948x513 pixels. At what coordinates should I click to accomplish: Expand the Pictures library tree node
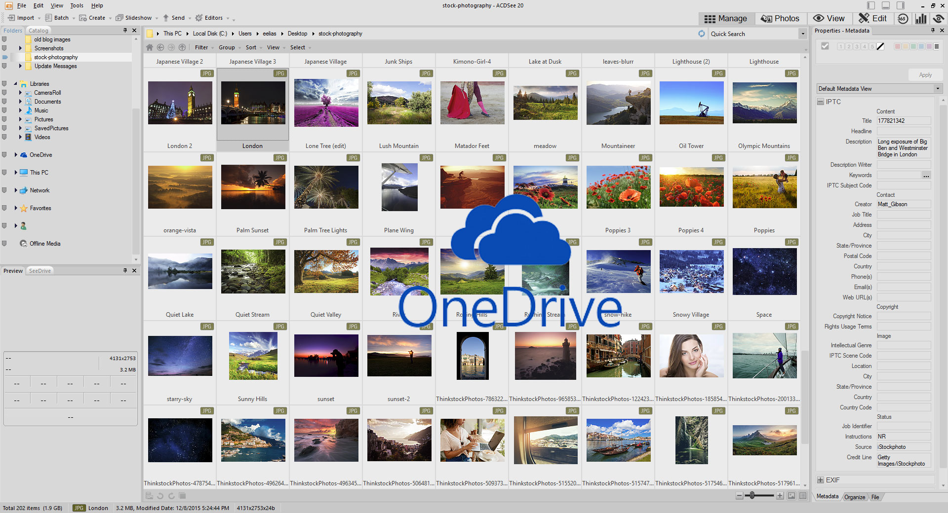coord(20,119)
